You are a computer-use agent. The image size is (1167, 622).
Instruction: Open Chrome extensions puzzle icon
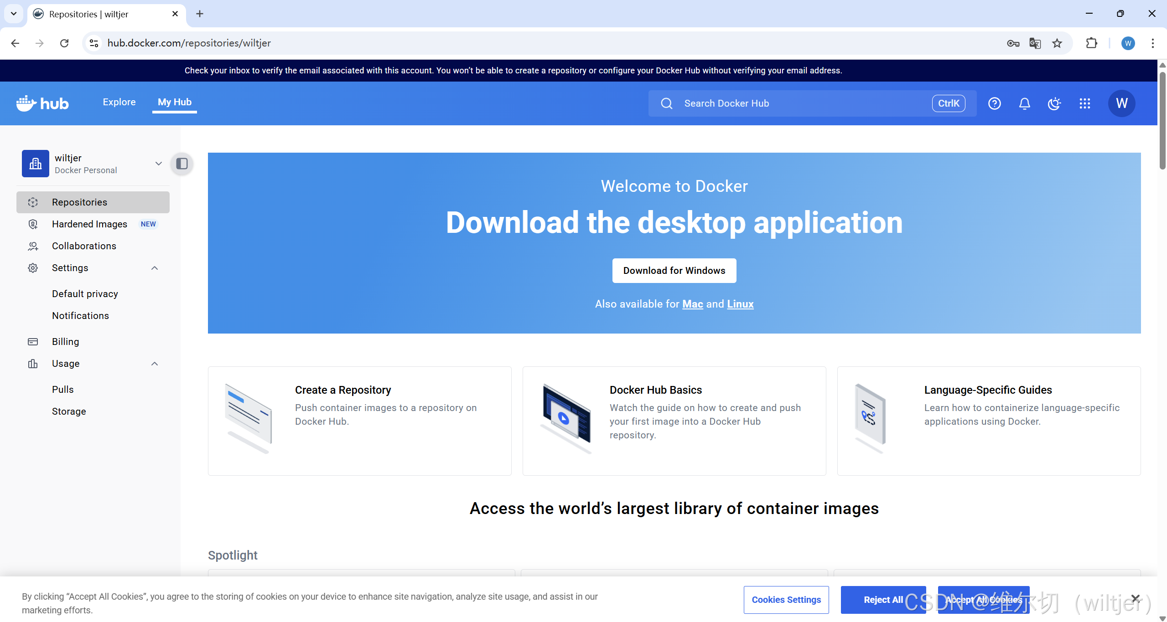1091,43
